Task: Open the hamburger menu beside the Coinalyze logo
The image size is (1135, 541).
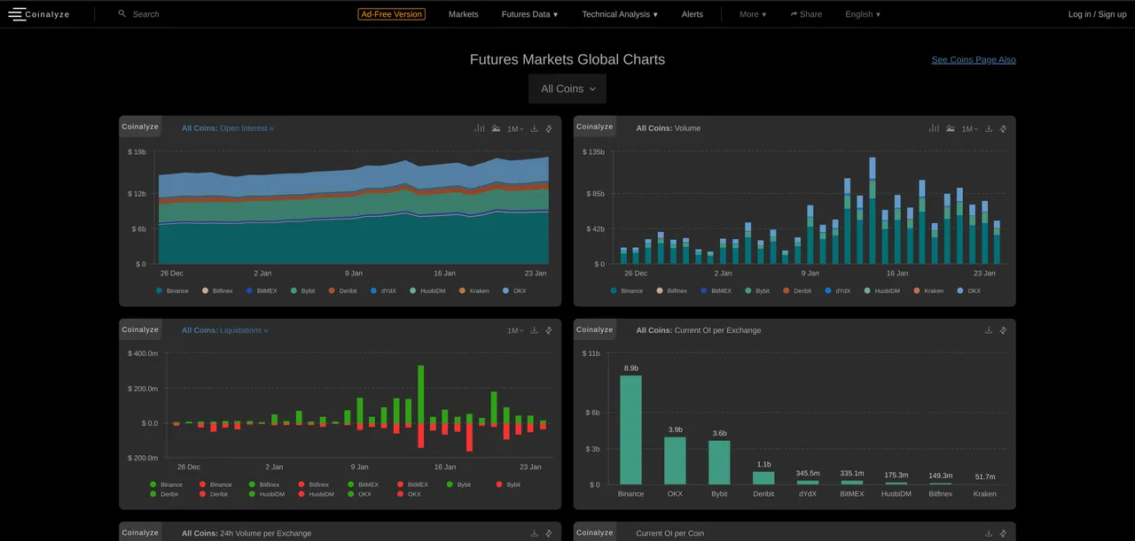Action: tap(17, 14)
